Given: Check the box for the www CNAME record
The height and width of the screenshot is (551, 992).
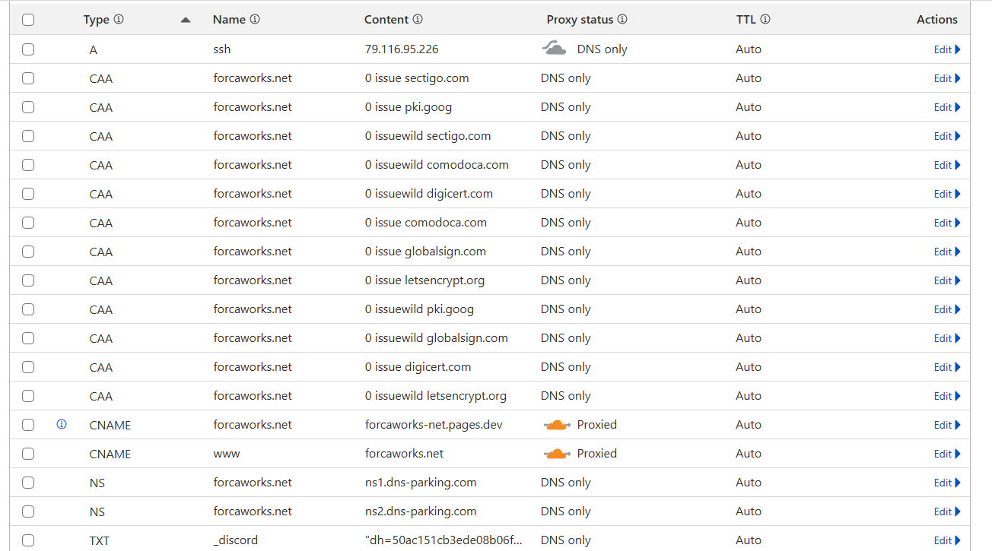Looking at the screenshot, I should click(x=28, y=454).
